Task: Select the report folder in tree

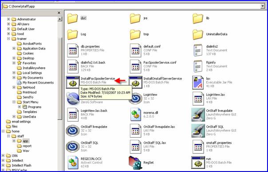Action: [x=27, y=146]
